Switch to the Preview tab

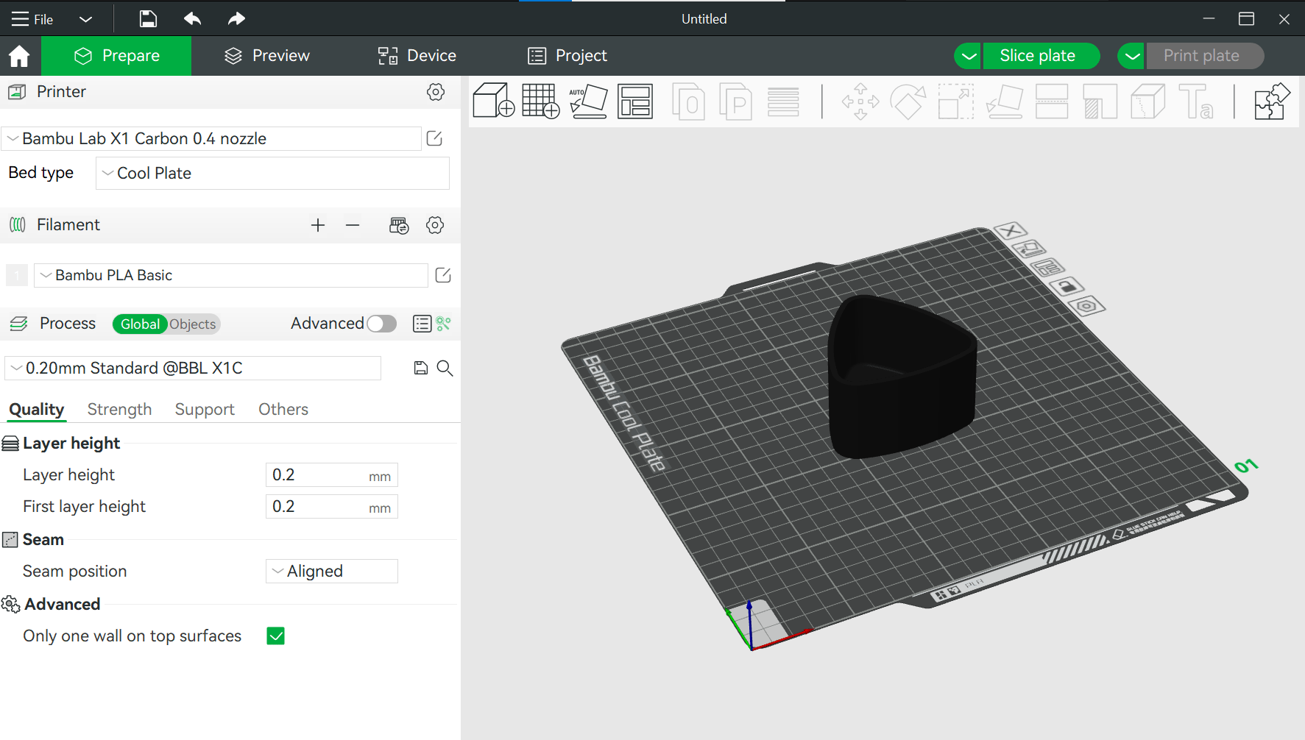tap(266, 56)
